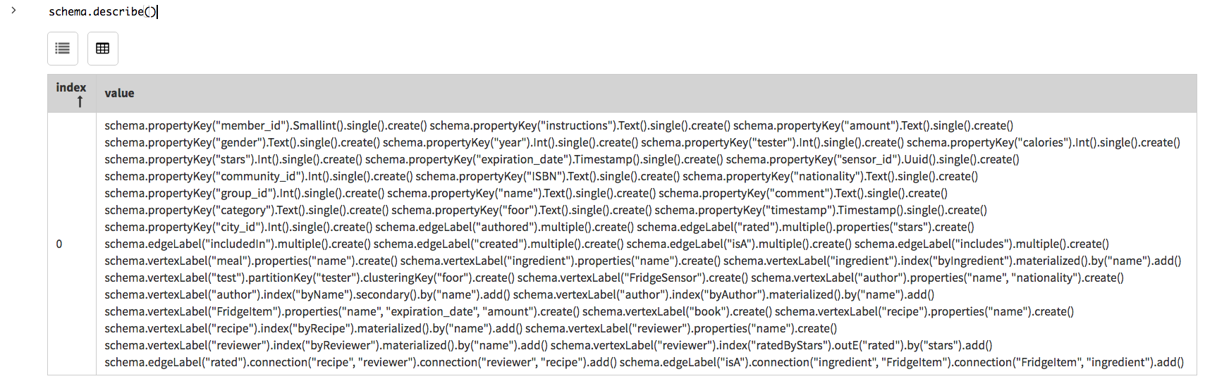1205x386 pixels.
Task: Switch to the table grid view icon
Action: [103, 49]
